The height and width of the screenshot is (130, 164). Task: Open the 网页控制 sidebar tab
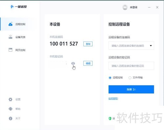20,50
